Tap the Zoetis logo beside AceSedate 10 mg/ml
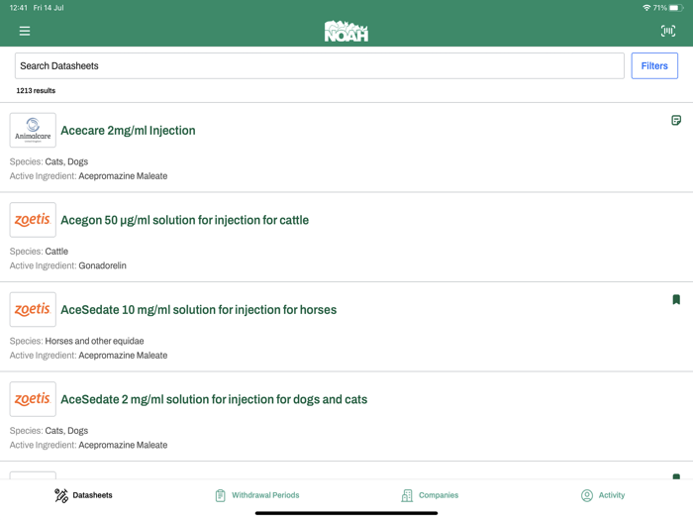This screenshot has height=520, width=693. 33,309
